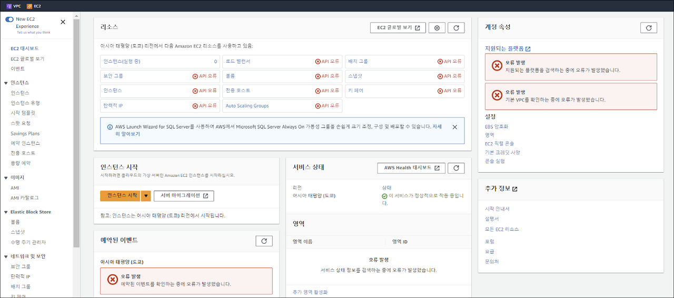Click the green service status check icon

click(384, 196)
